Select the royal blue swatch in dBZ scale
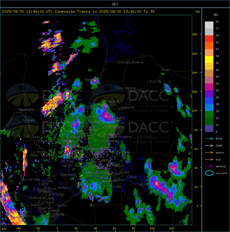The height and width of the screenshot is (232, 230). coord(209,101)
